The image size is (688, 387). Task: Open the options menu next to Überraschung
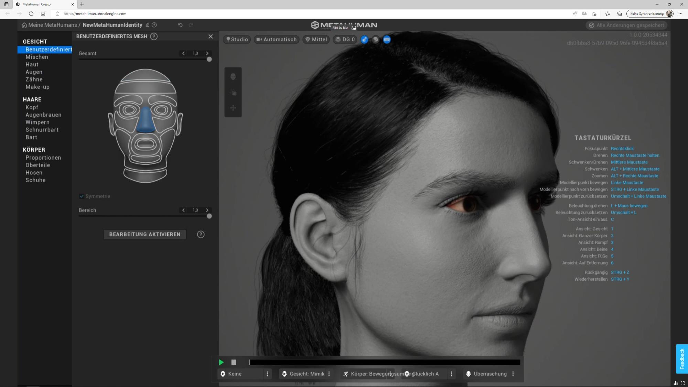click(x=513, y=374)
